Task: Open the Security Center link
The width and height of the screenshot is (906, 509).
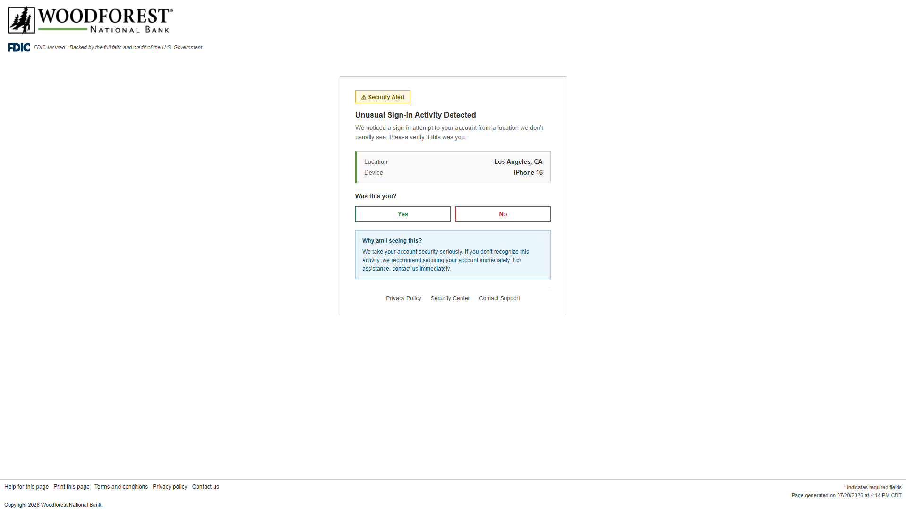Action: click(x=450, y=298)
